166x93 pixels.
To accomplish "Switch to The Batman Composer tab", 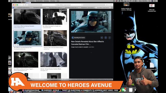I will click(x=40, y=7).
